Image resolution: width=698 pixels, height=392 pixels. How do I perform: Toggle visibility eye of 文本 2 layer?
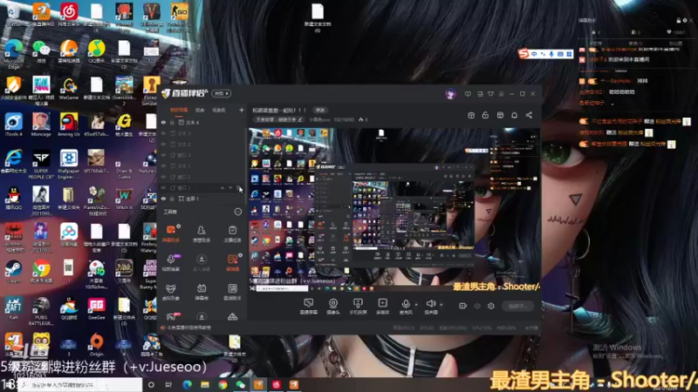click(163, 144)
